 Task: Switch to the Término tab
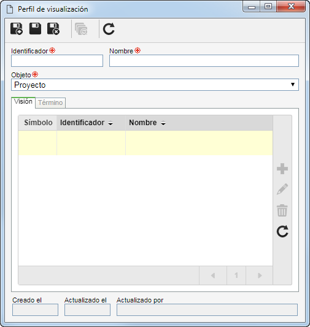tap(50, 102)
